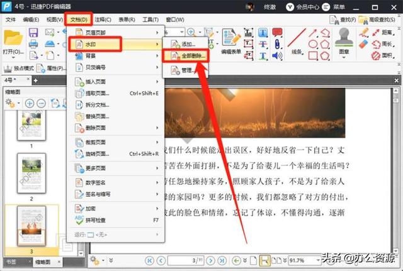Choose 添加 add watermark entry

click(186, 44)
